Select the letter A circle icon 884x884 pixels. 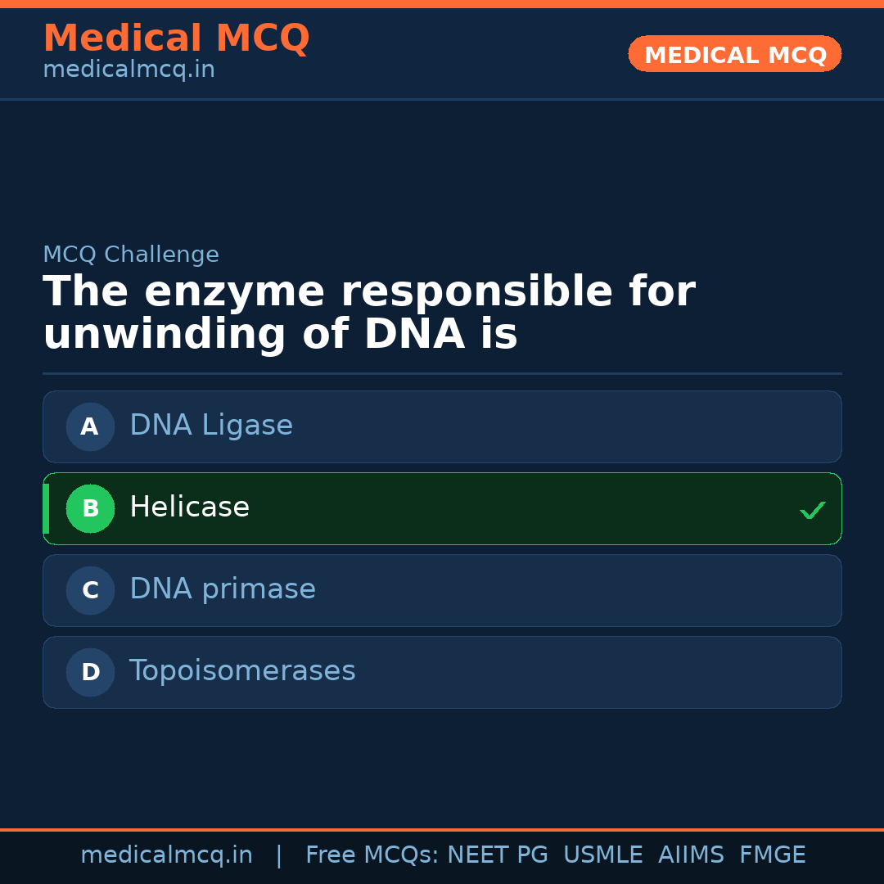click(90, 426)
